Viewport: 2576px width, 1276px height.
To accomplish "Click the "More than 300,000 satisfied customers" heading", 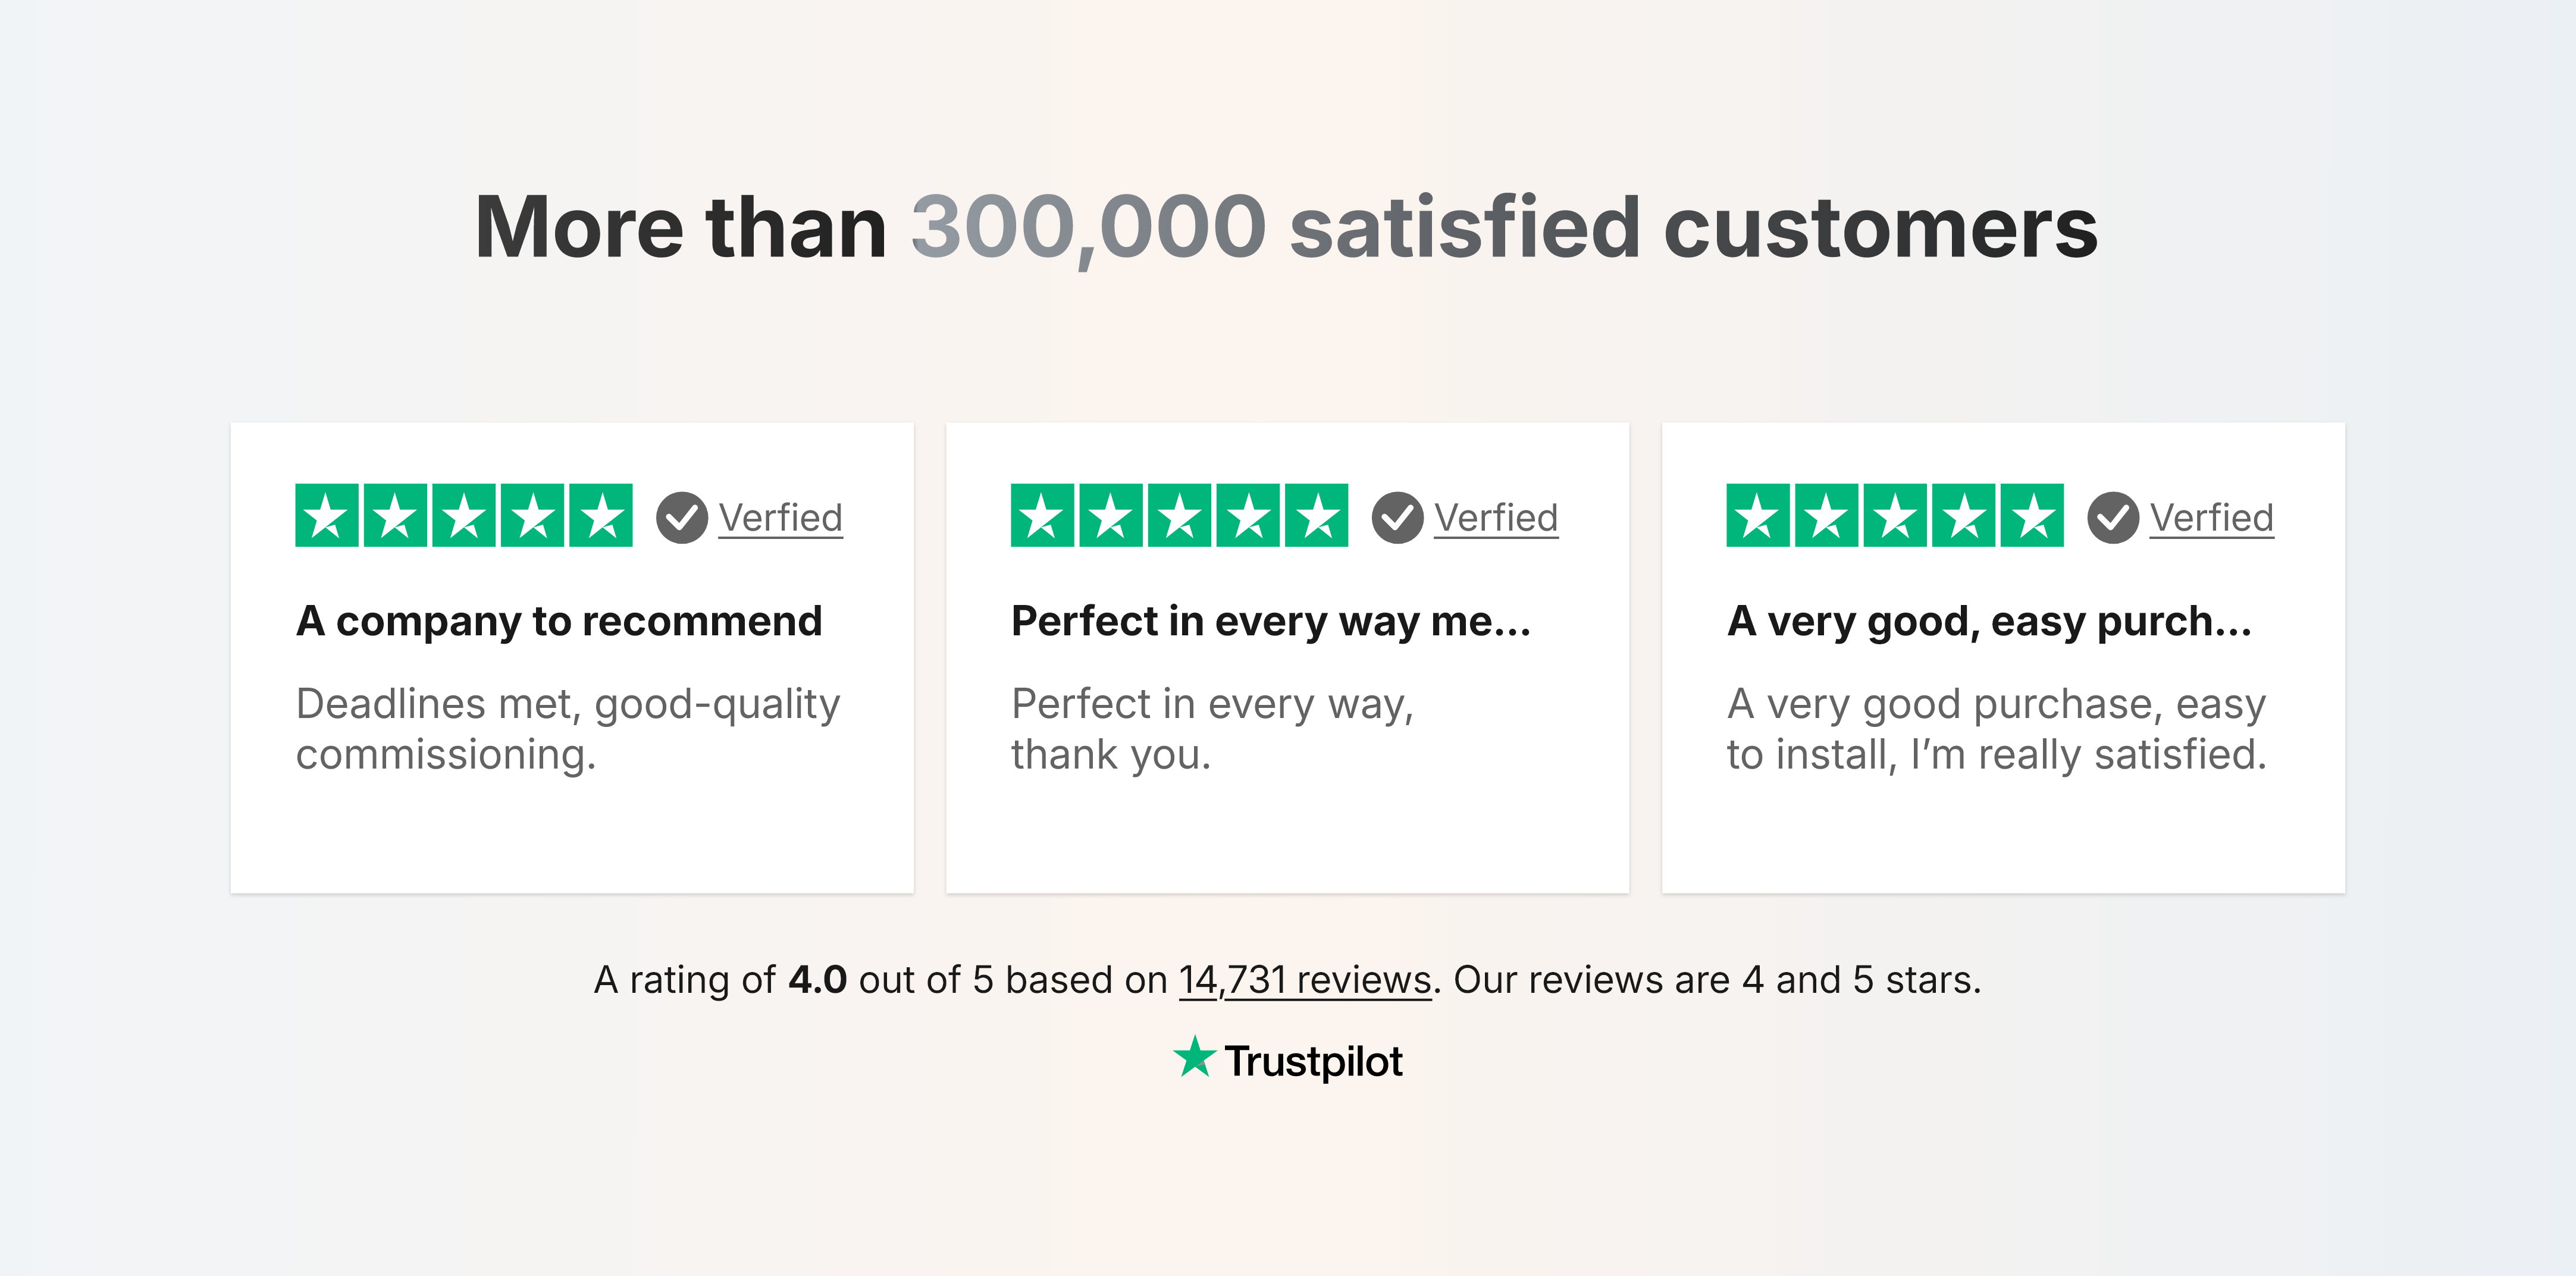I will [1286, 228].
